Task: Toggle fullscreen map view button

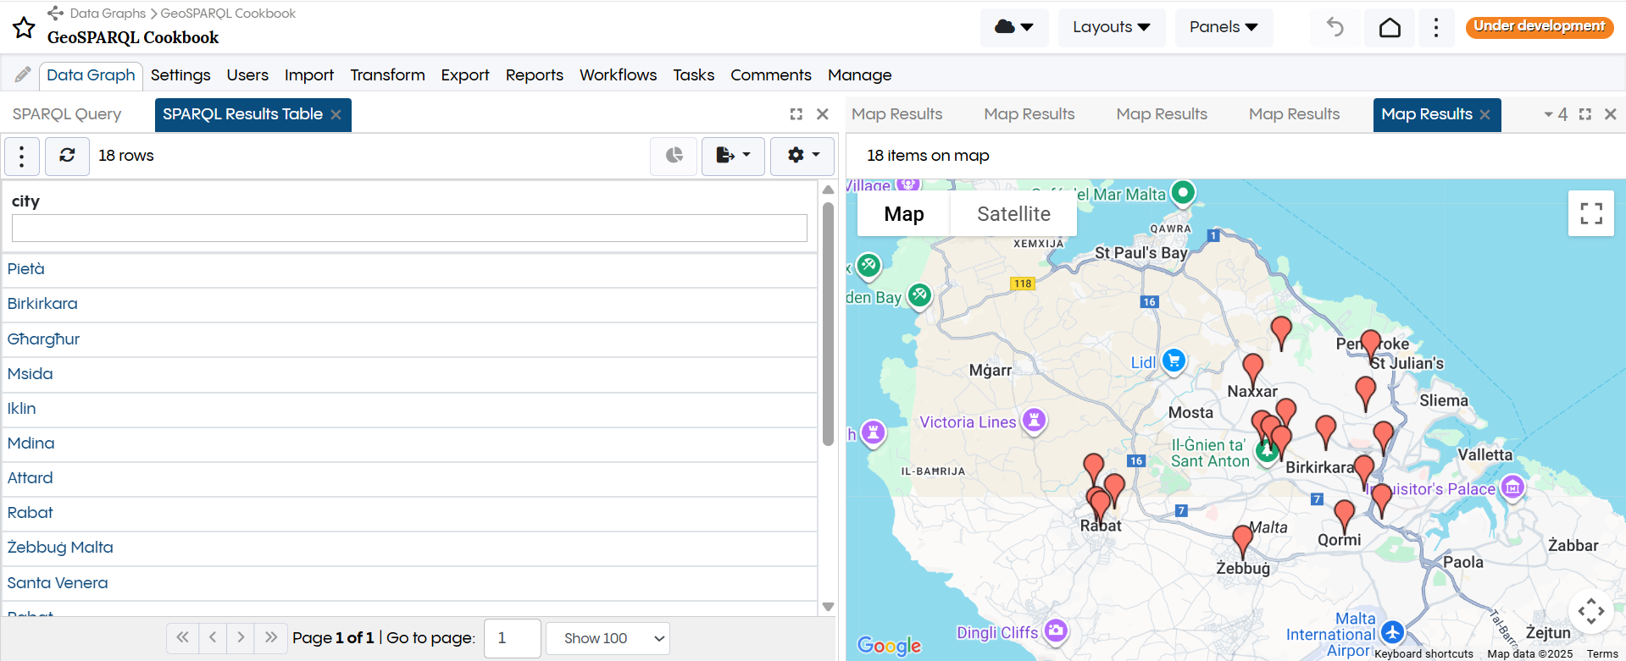Action: click(x=1590, y=213)
